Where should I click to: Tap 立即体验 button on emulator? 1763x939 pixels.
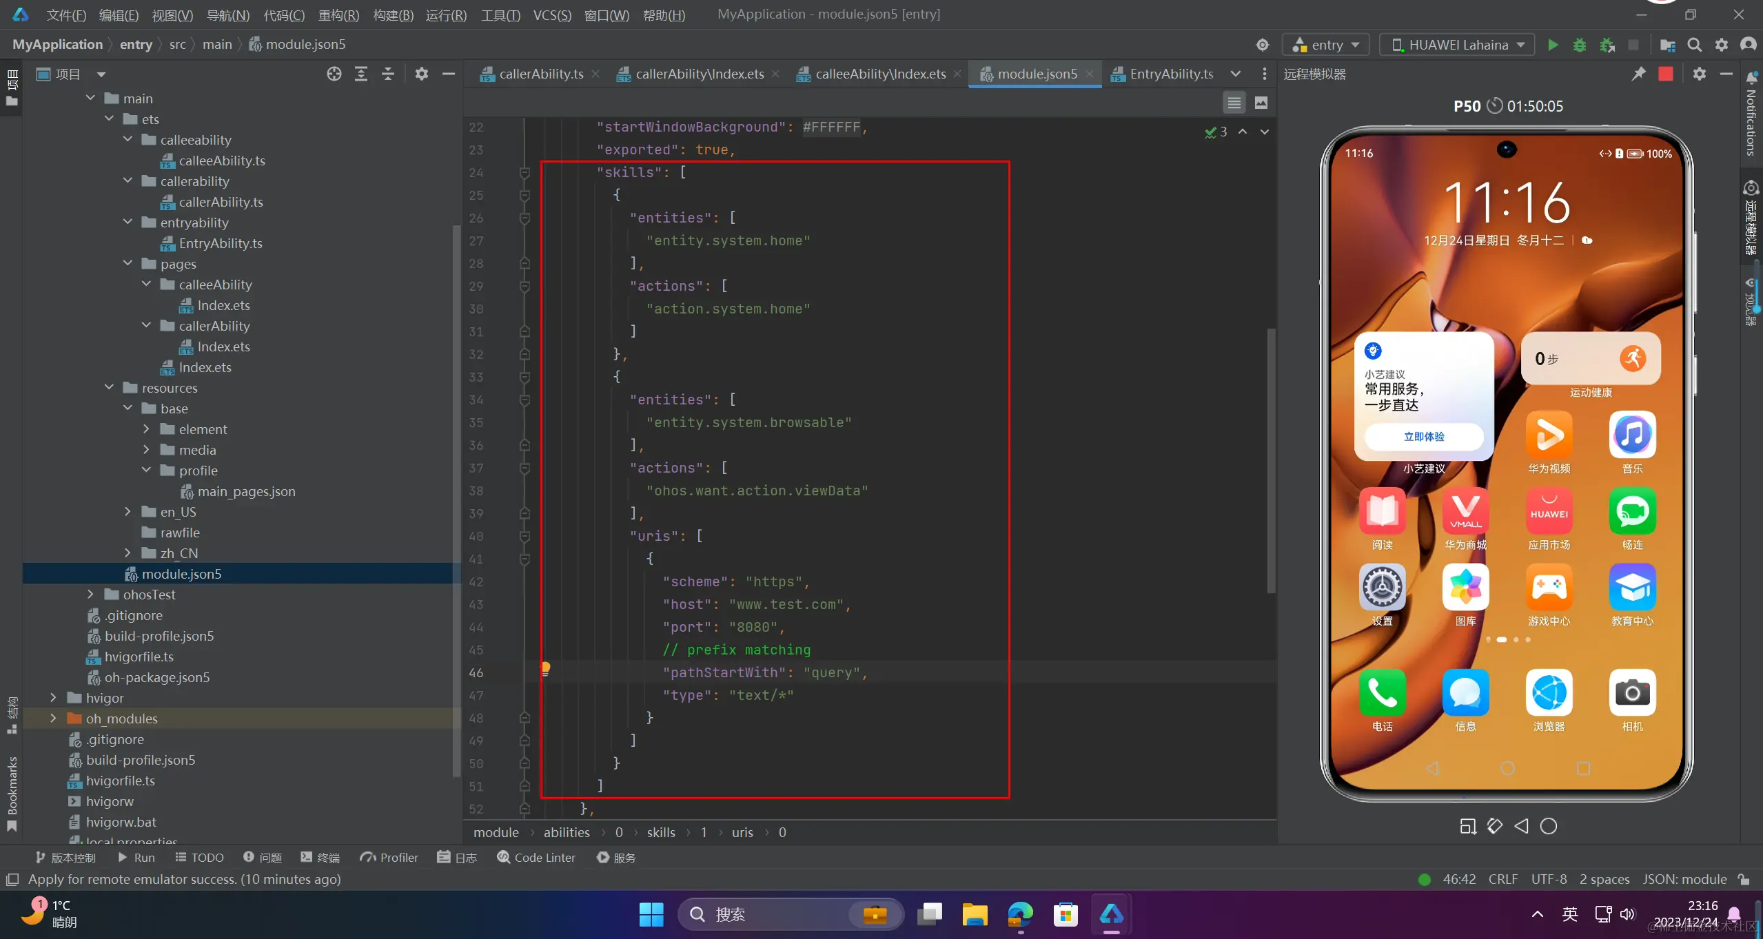pos(1424,436)
